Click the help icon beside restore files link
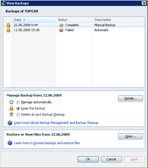 pos(10,143)
